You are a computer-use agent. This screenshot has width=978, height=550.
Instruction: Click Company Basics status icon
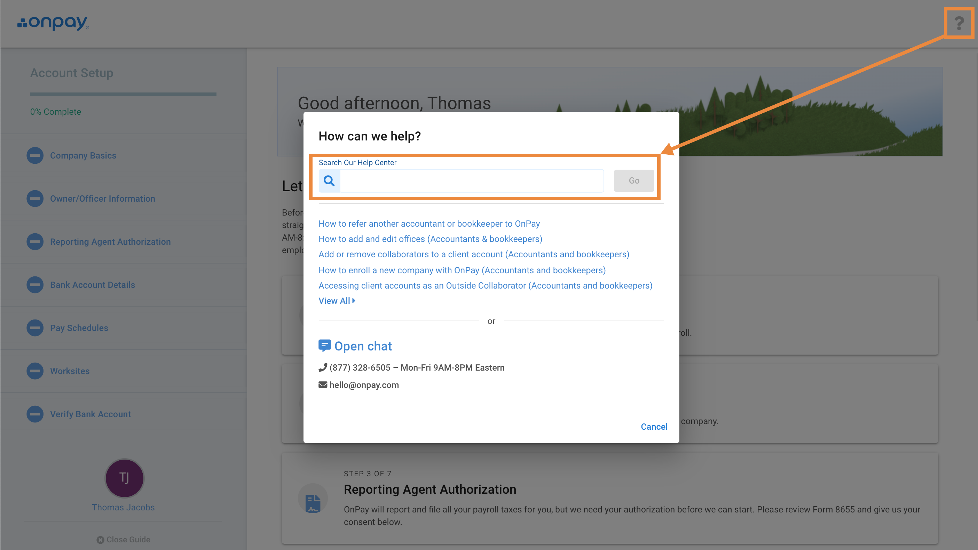pos(35,155)
